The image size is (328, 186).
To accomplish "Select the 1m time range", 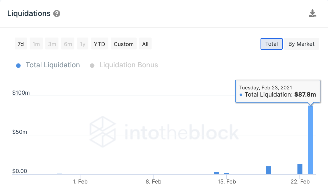I will pos(36,44).
